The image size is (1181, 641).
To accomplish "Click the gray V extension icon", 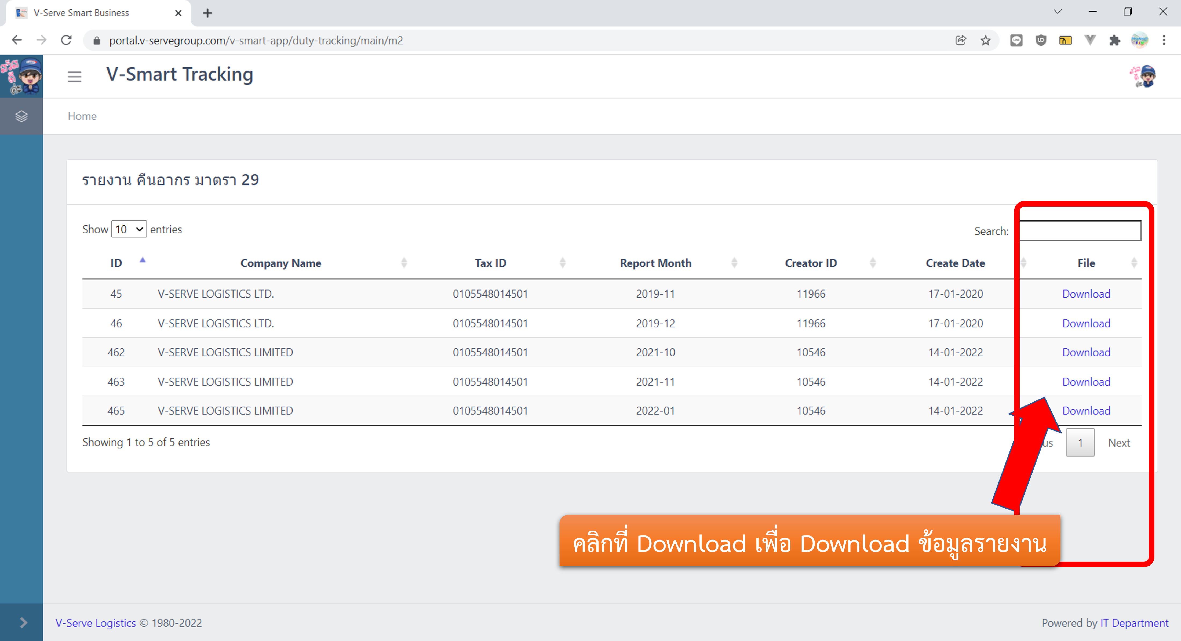I will (x=1090, y=40).
